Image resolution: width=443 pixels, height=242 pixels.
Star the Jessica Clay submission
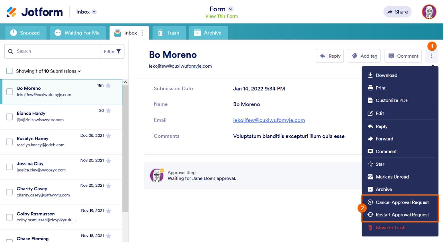pyautogui.click(x=108, y=161)
